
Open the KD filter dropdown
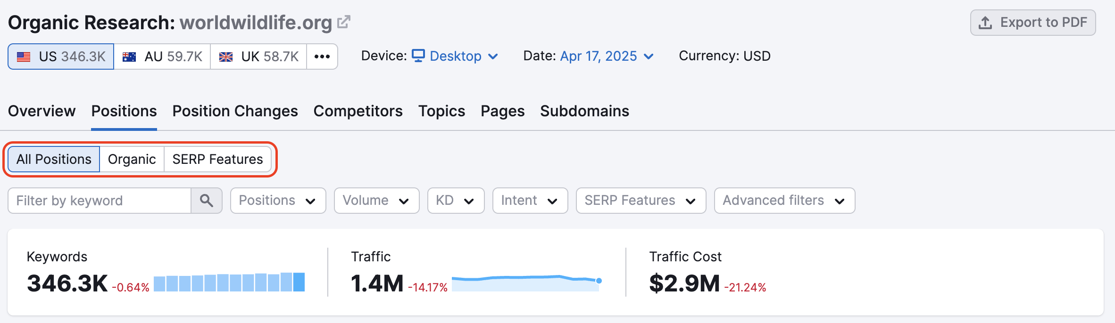point(456,201)
